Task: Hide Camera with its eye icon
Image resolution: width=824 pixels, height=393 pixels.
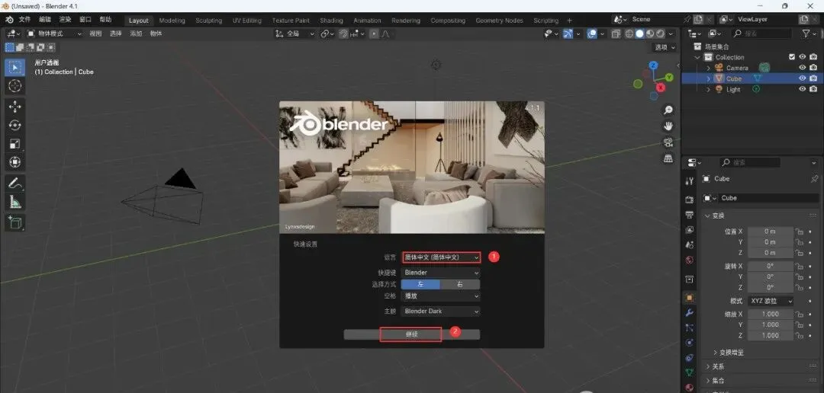Action: tap(803, 68)
